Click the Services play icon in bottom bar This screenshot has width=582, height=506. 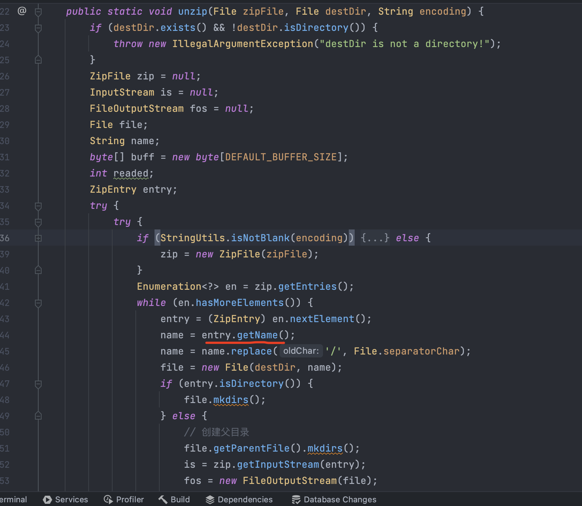pos(47,499)
